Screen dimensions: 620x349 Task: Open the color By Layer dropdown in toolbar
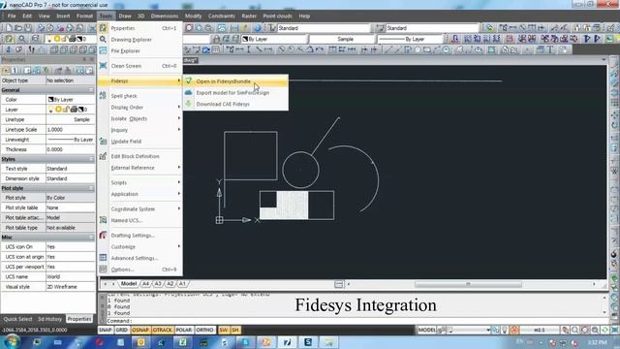(274, 39)
